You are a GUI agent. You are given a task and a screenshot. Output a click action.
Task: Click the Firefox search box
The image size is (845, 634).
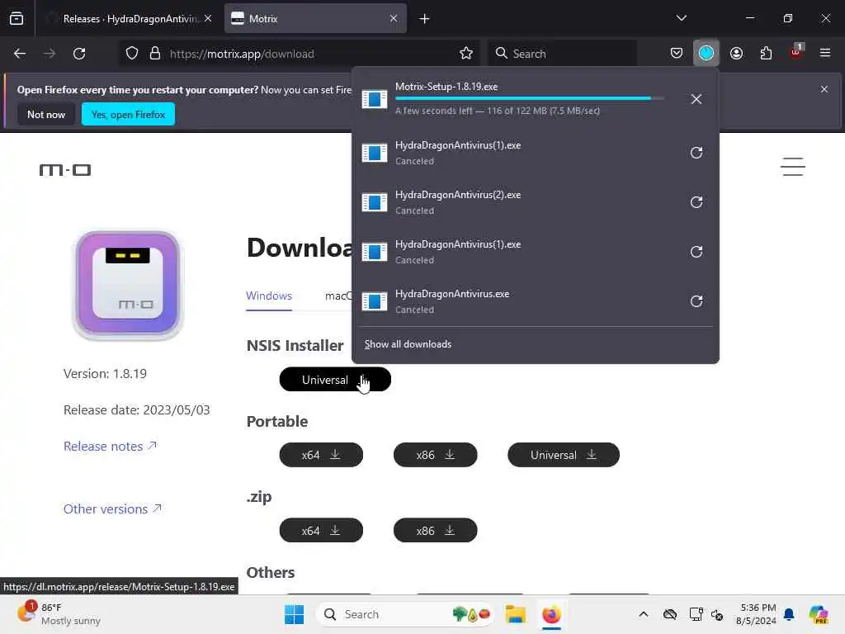click(x=563, y=54)
